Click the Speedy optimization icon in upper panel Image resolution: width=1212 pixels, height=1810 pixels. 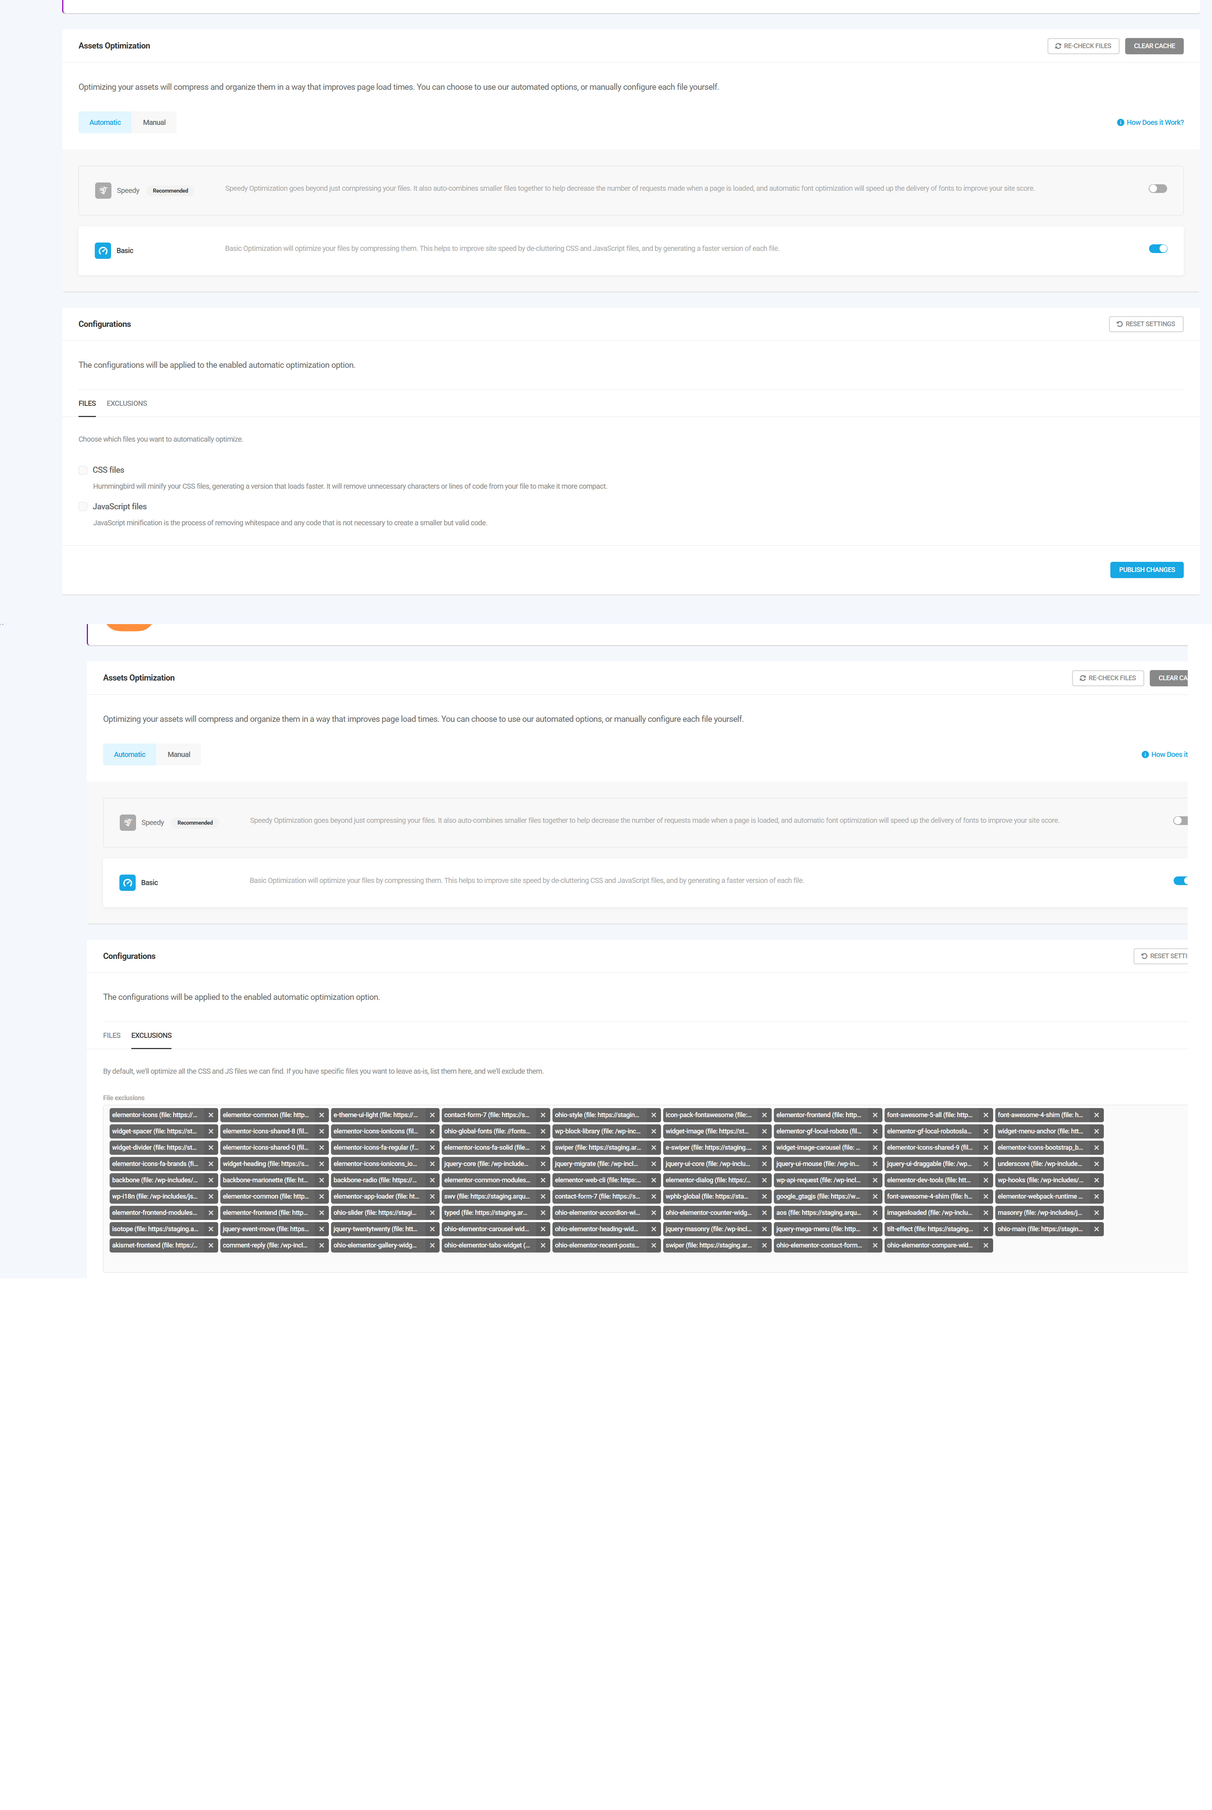pyautogui.click(x=103, y=190)
